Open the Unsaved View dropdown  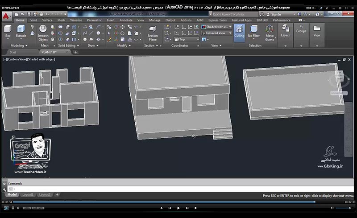pos(216,33)
